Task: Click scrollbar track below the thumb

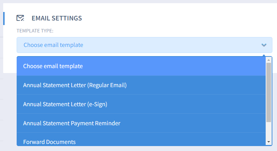Action: pos(268,131)
